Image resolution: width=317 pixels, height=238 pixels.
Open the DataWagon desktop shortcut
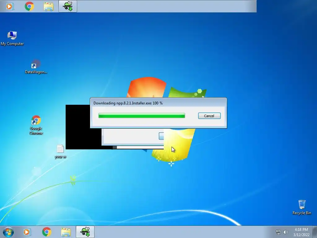click(x=36, y=67)
